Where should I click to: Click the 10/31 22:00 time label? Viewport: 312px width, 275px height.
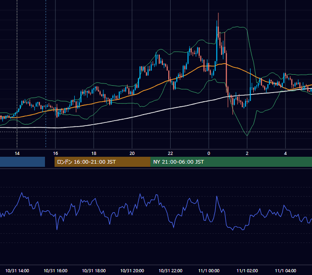pos(170,270)
